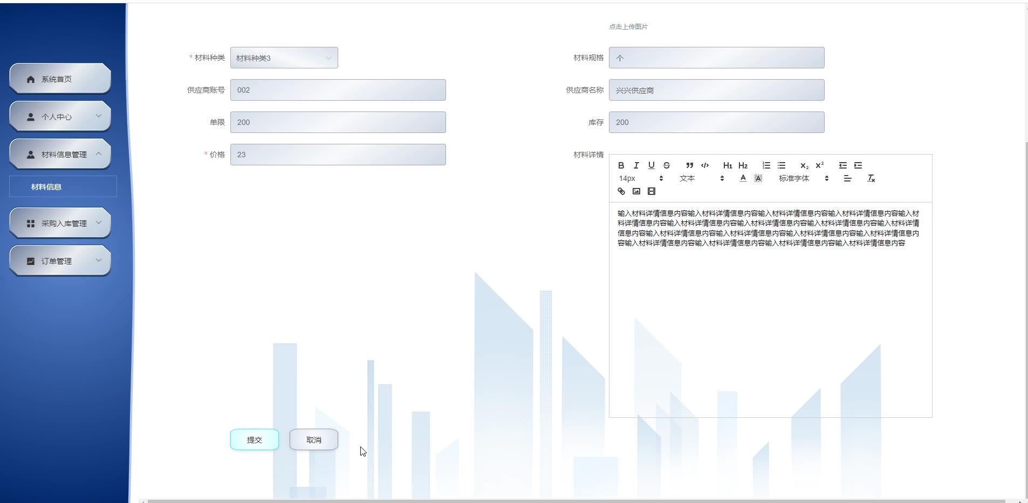
Task: Focus the 单限 input field
Action: 338,122
